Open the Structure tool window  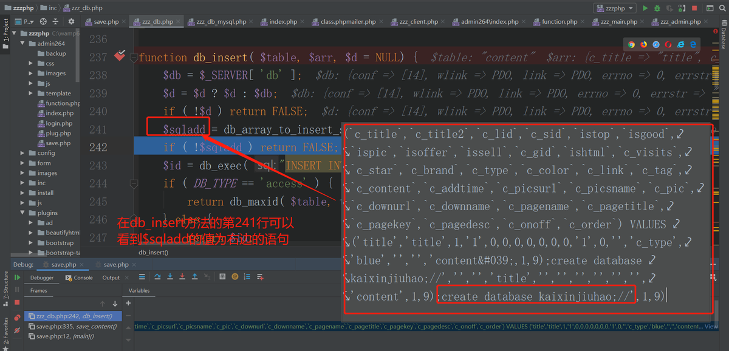coord(6,288)
